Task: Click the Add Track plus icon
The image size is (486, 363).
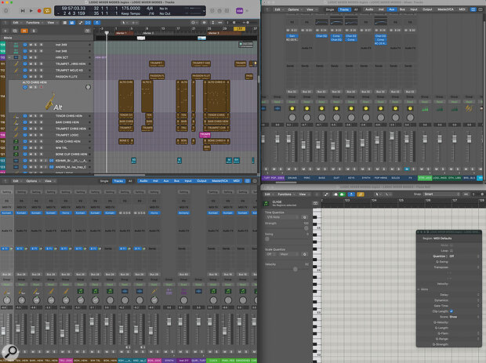Action: tap(5, 31)
